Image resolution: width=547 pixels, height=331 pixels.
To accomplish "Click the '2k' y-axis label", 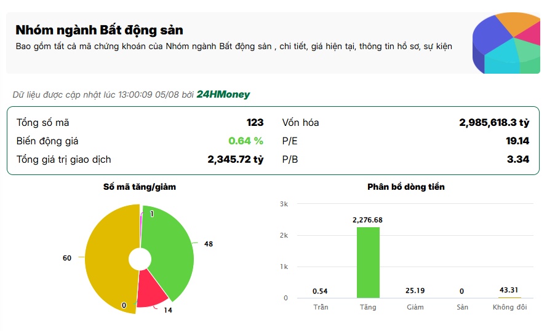I will point(284,236).
